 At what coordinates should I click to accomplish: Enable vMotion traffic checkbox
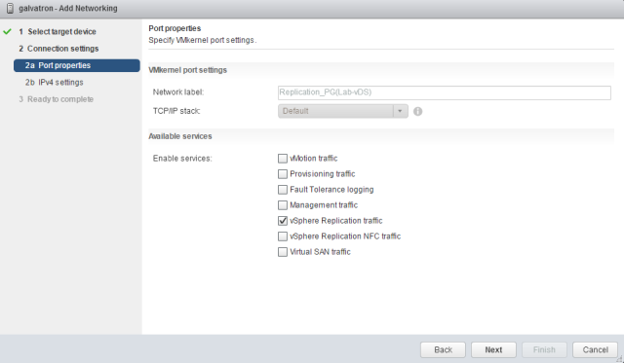(282, 159)
